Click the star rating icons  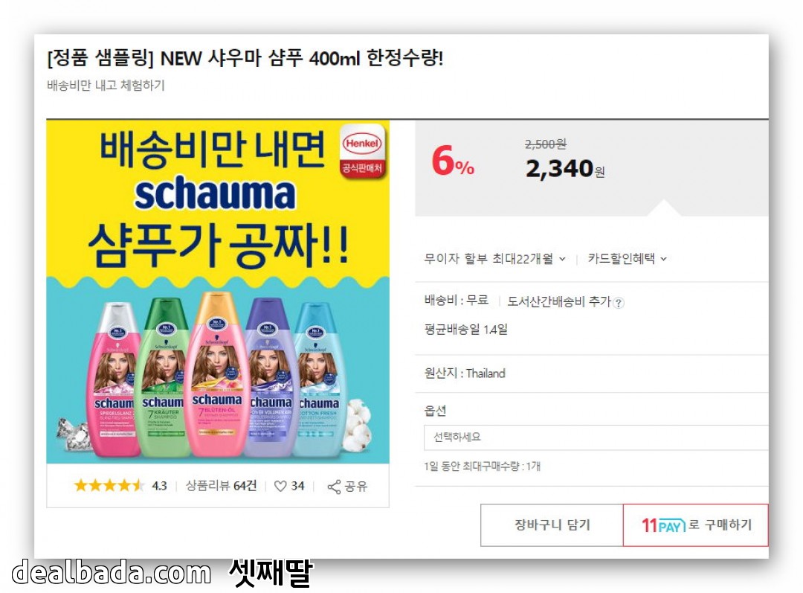(109, 485)
